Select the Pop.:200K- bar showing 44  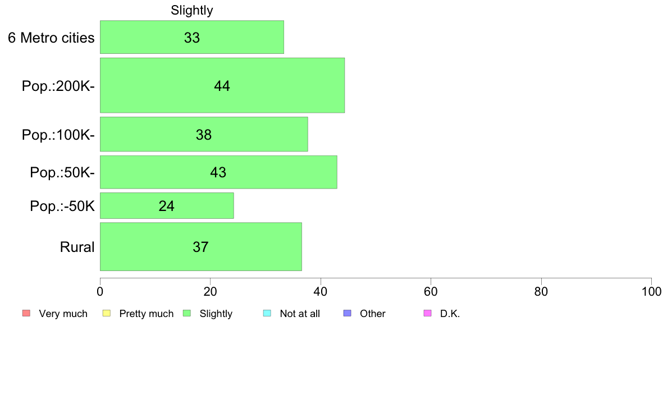[x=222, y=85]
